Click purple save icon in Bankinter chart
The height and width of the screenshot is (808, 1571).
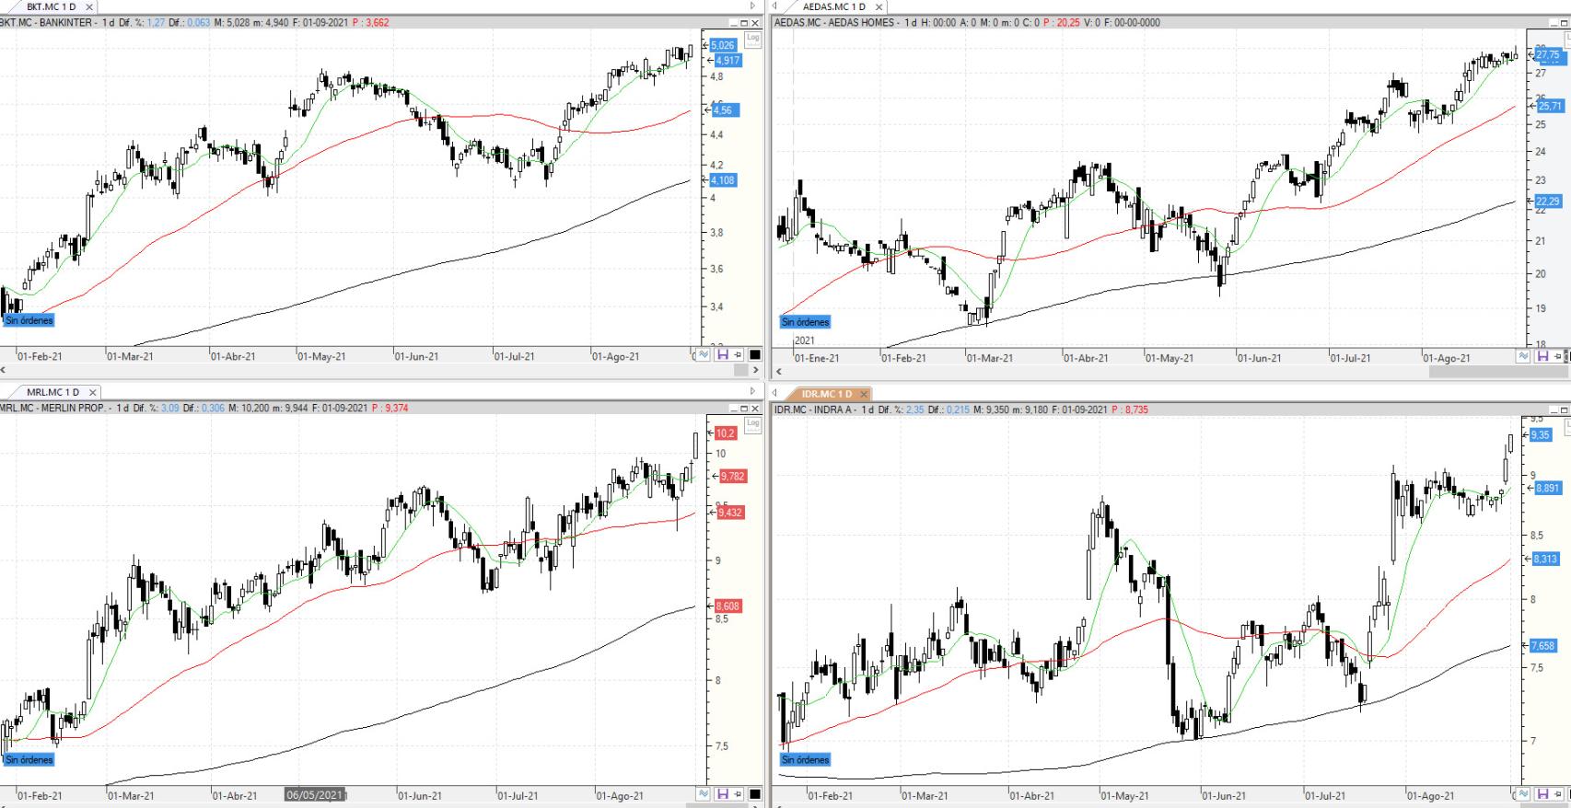coord(722,354)
